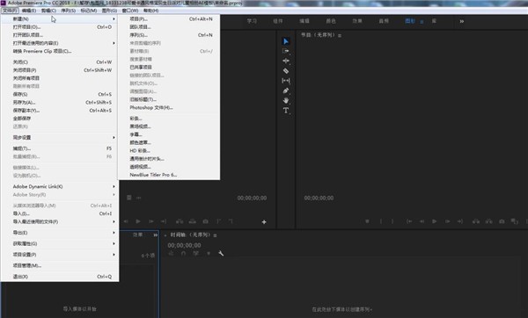Select the Pen tool

tap(286, 90)
